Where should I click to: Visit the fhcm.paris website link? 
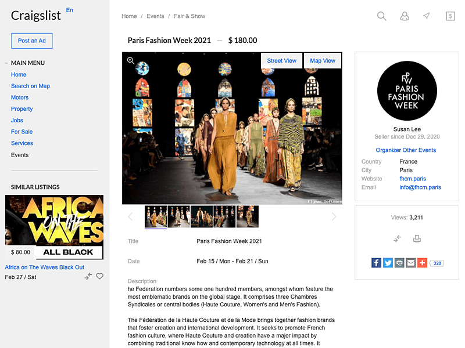pyautogui.click(x=413, y=179)
